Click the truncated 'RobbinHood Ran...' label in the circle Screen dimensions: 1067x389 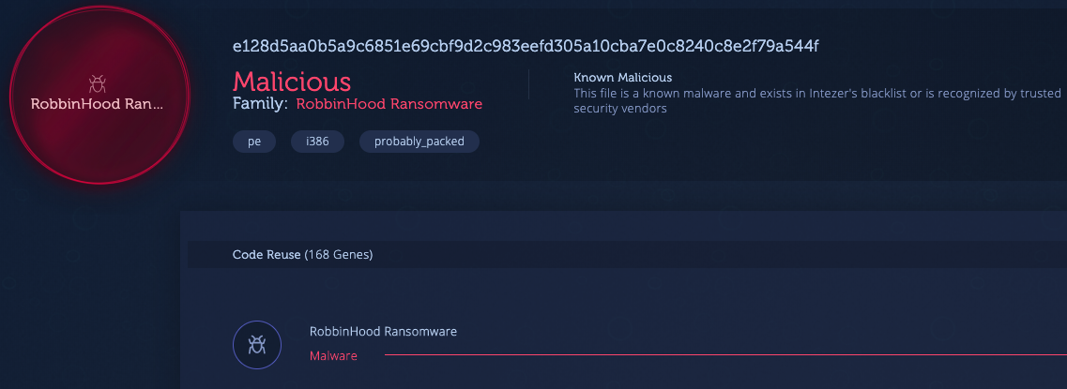[98, 104]
